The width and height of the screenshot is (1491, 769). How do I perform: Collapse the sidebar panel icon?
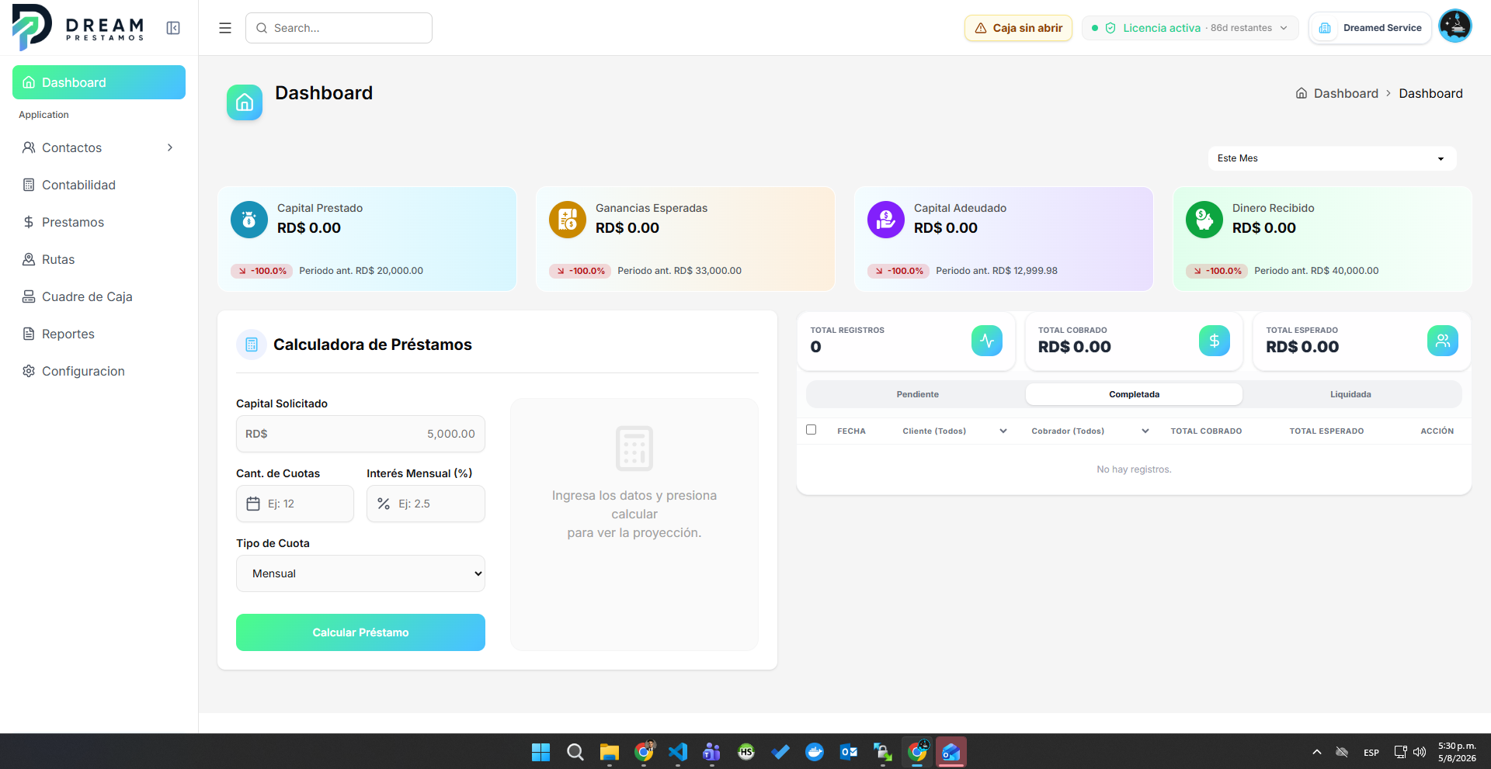pyautogui.click(x=173, y=28)
